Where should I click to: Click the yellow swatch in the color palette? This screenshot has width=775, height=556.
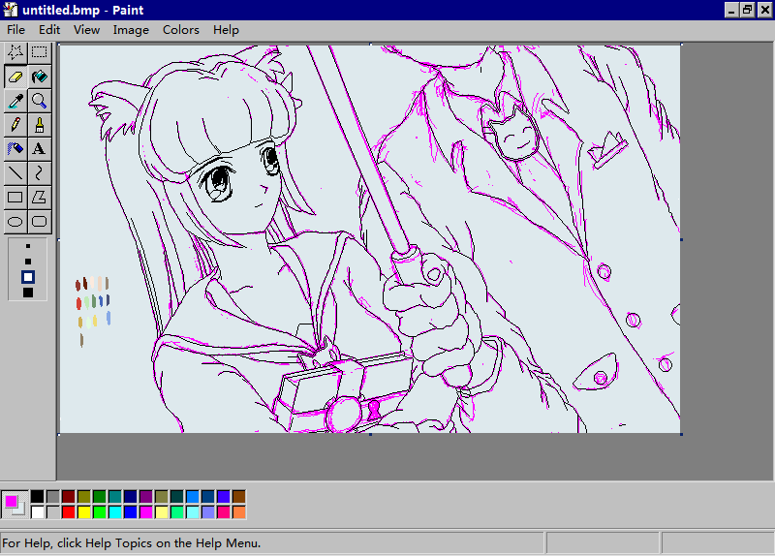coord(84,511)
